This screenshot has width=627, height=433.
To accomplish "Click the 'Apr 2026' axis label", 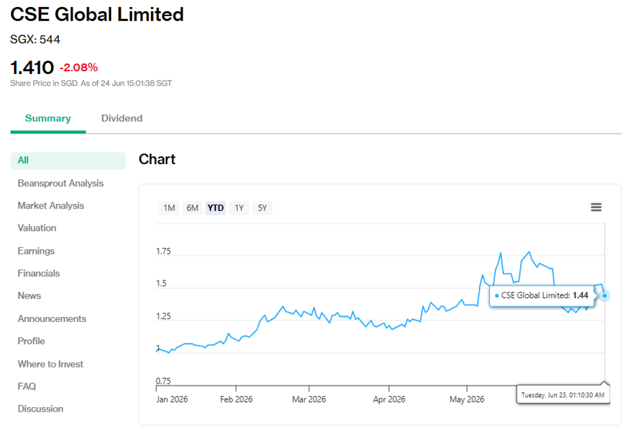I will (389, 399).
